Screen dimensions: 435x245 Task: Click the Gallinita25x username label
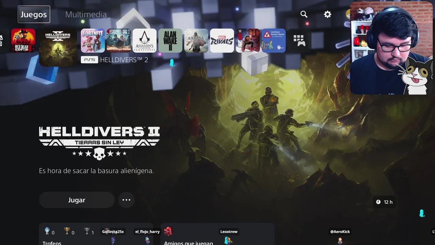[113, 232]
